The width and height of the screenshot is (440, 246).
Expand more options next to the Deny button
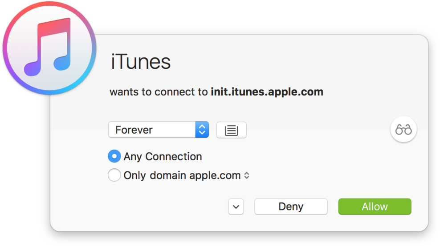(236, 206)
